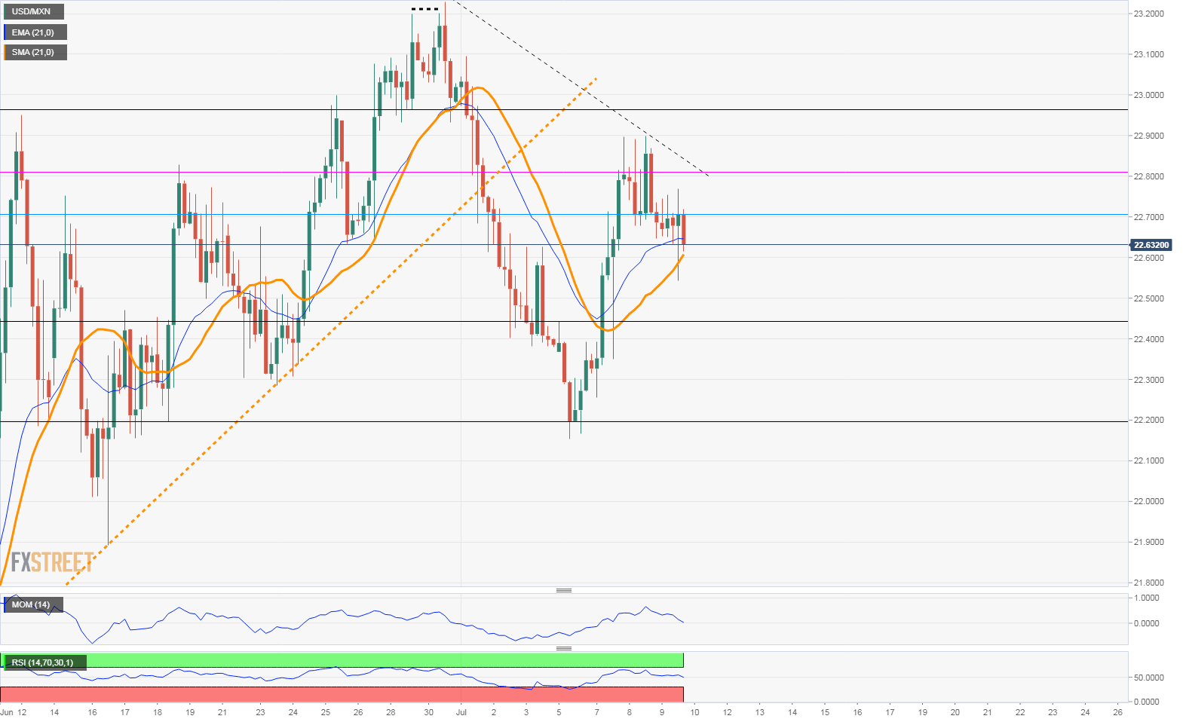Click the 23.2000 price axis label
Image resolution: width=1186 pixels, height=722 pixels.
point(1148,14)
